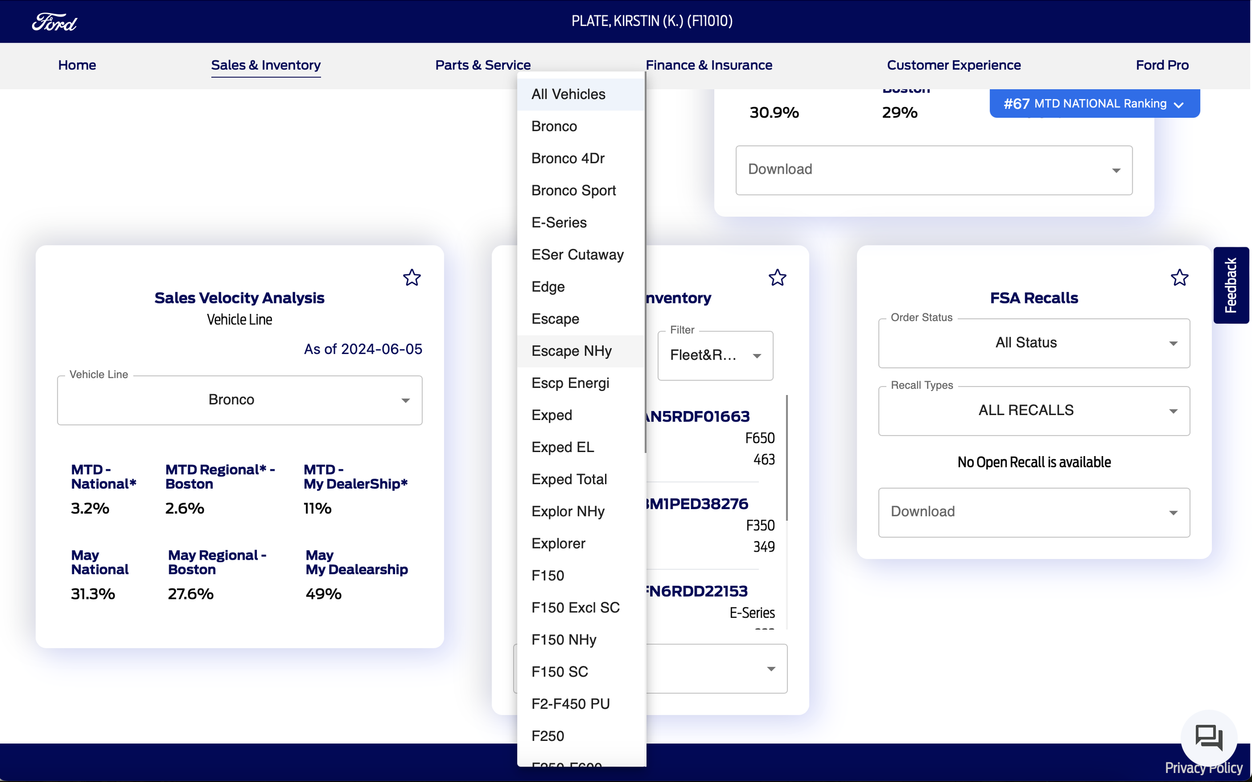Click the Inventory list scrollbar
Image resolution: width=1252 pixels, height=782 pixels.
(x=786, y=458)
